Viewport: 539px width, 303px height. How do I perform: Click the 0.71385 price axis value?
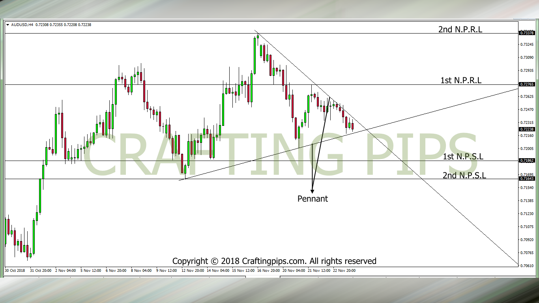[528, 200]
